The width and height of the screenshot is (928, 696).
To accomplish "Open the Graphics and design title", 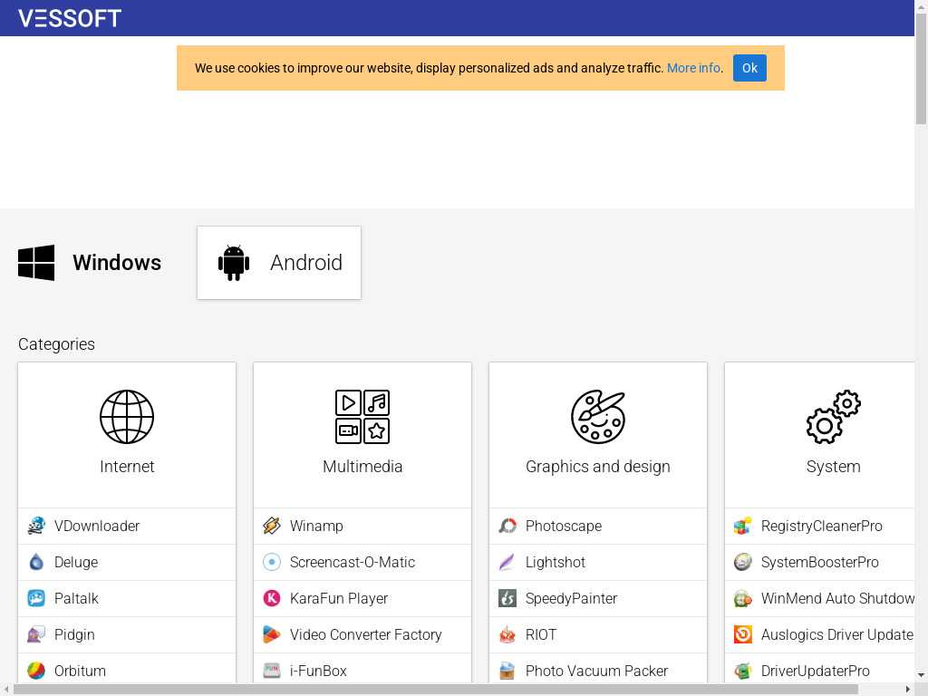I will pyautogui.click(x=598, y=467).
